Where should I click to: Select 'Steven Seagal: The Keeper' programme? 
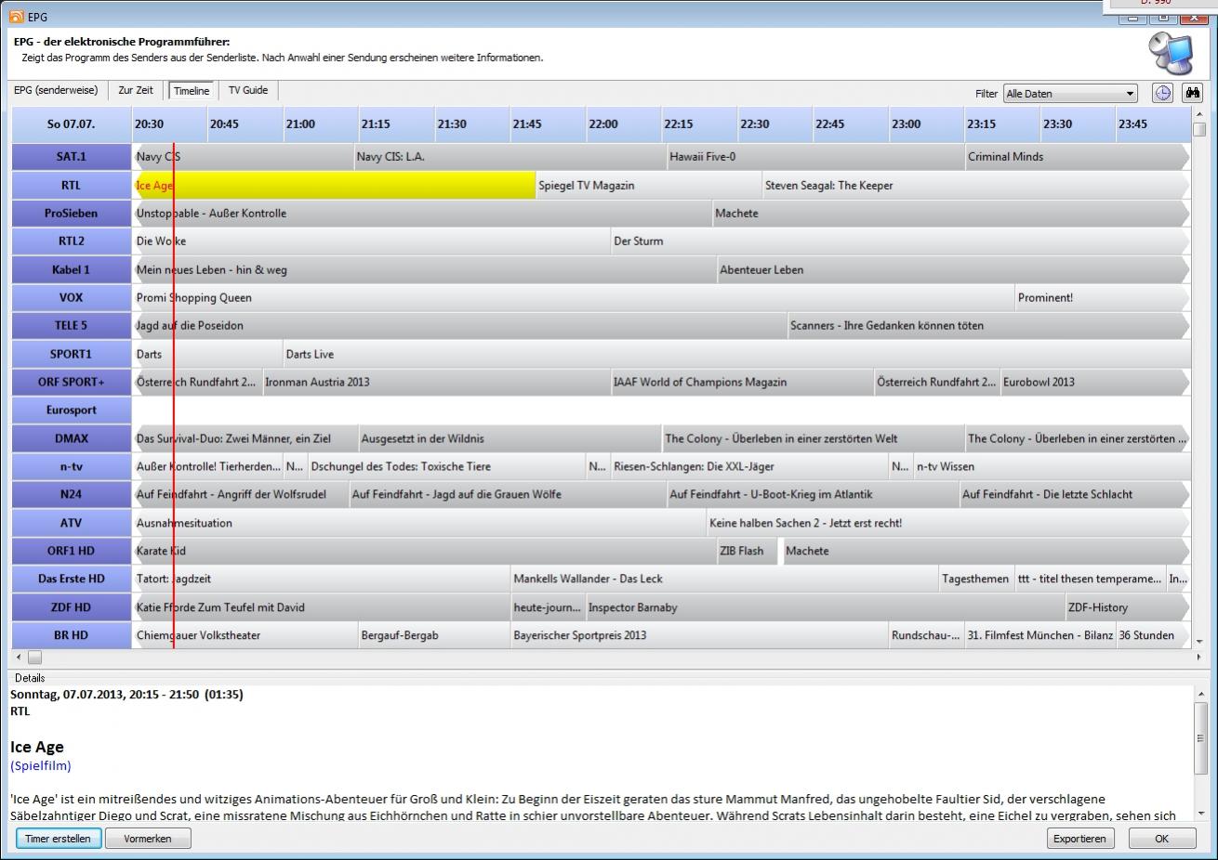coord(974,185)
